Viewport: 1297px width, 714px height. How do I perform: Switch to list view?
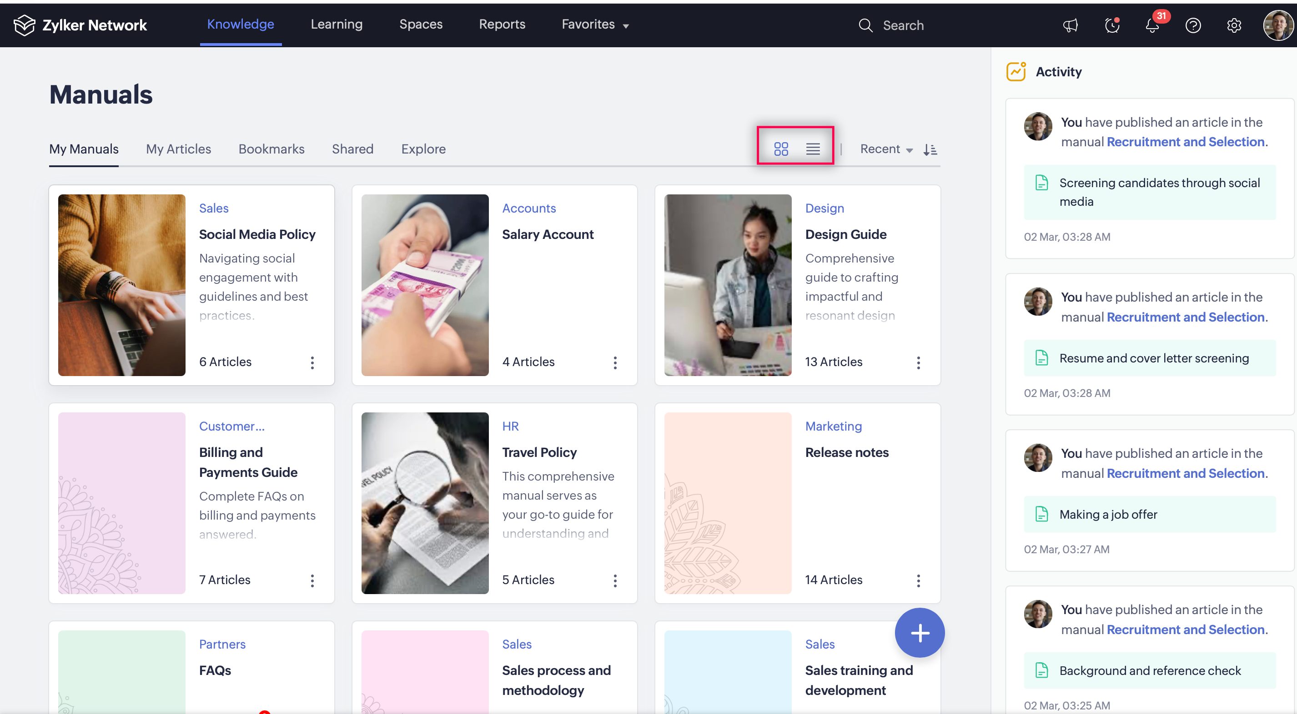pos(813,149)
